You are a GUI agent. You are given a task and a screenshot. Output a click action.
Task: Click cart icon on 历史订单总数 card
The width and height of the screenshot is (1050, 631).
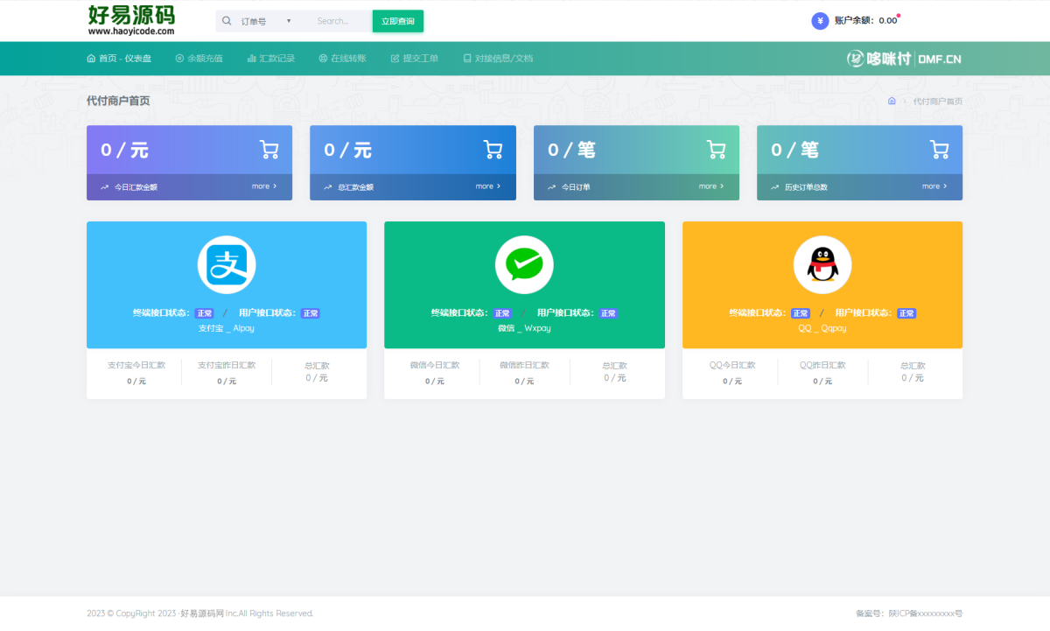pyautogui.click(x=940, y=150)
